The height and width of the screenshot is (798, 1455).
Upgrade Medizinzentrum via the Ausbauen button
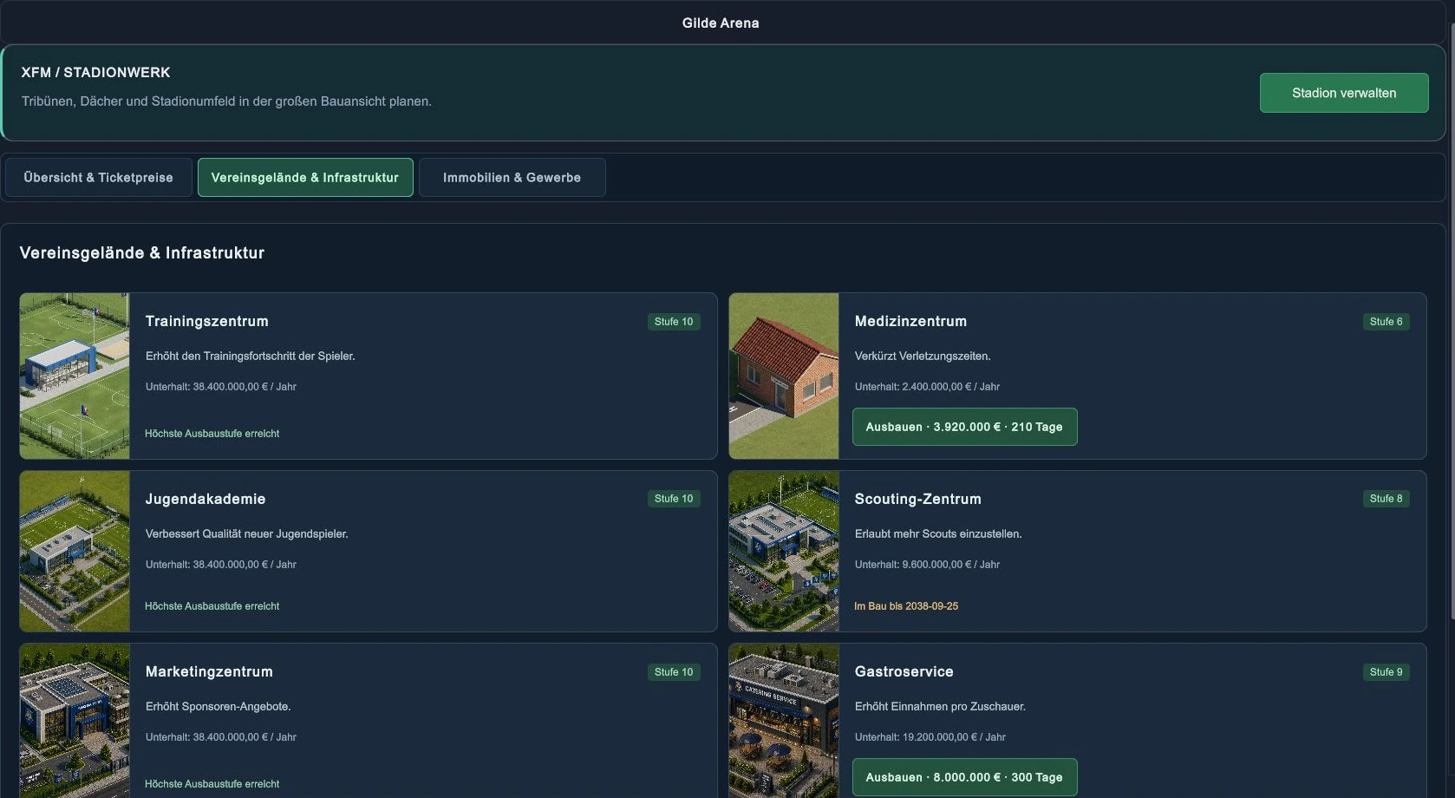coord(964,427)
